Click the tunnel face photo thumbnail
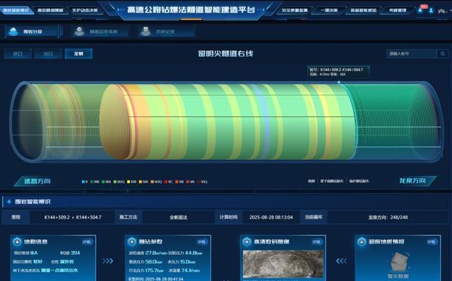Viewport: 452px width, 281px height. 282,264
